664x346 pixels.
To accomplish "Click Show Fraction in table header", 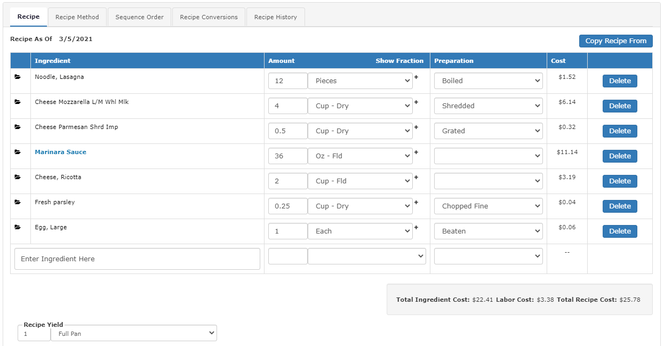I will coord(399,61).
